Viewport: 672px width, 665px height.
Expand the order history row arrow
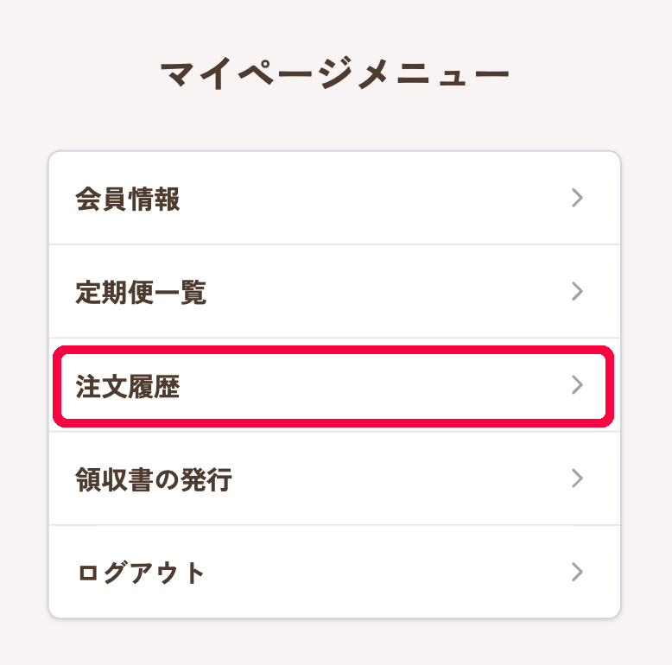(x=578, y=385)
